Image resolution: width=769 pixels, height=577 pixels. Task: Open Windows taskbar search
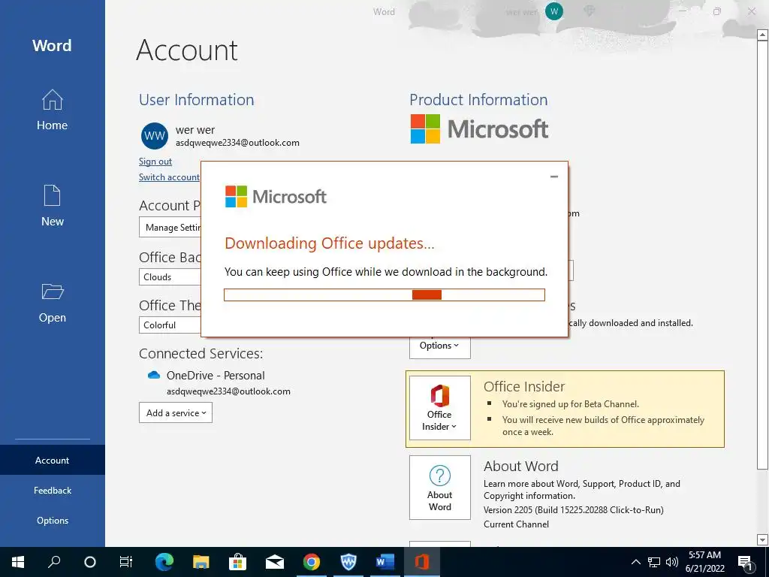point(54,562)
